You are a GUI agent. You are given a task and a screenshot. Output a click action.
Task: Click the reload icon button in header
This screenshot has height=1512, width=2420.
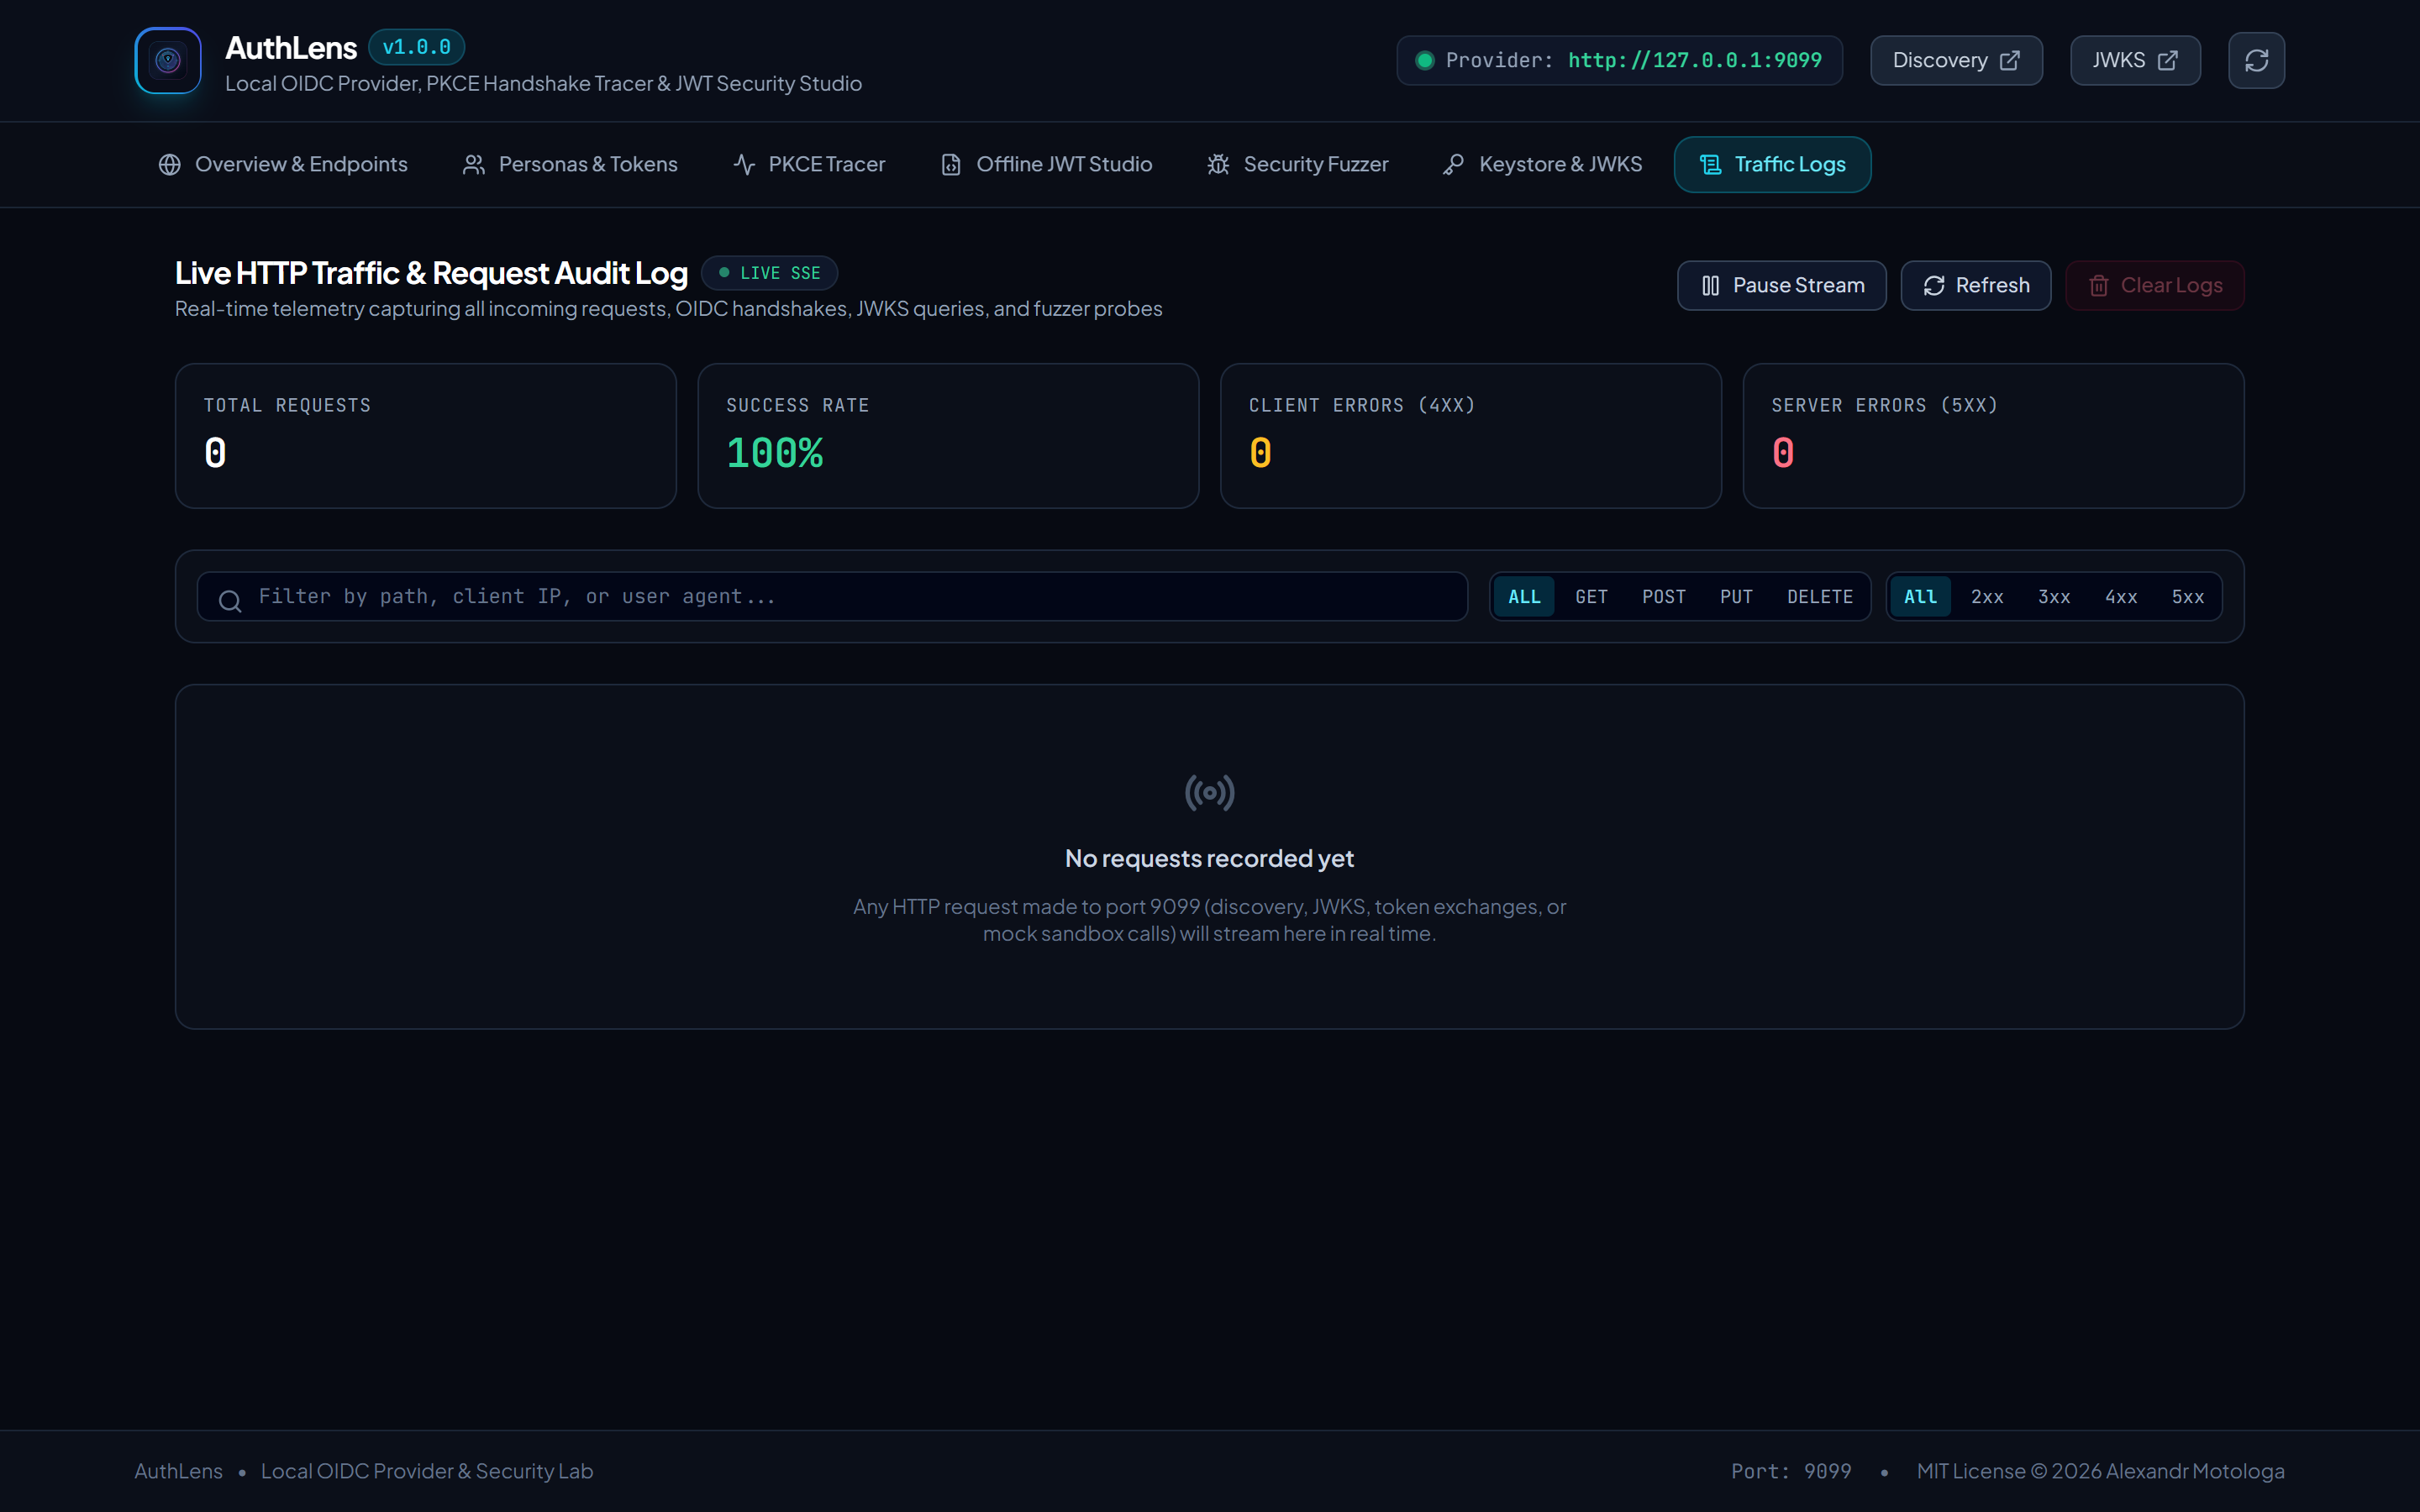click(2256, 60)
